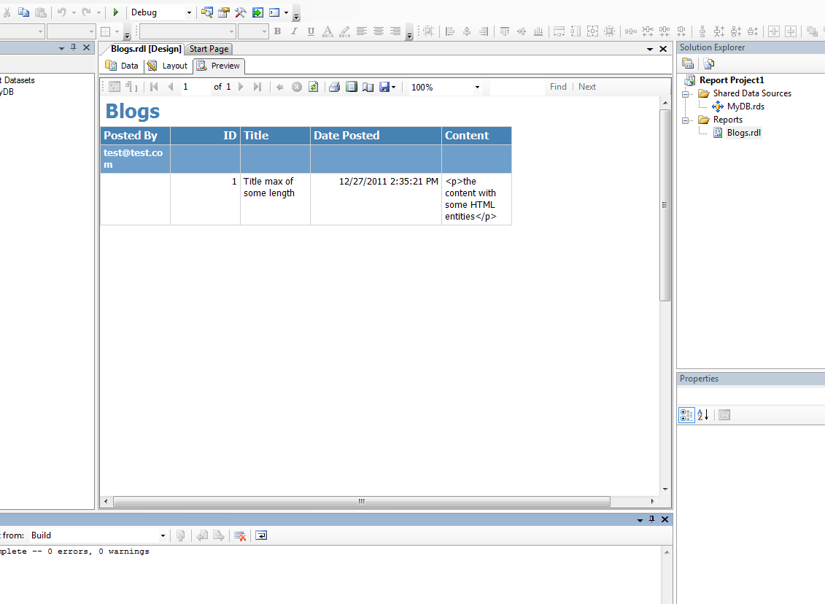
Task: Open the zoom 100% dropdown
Action: pyautogui.click(x=477, y=88)
